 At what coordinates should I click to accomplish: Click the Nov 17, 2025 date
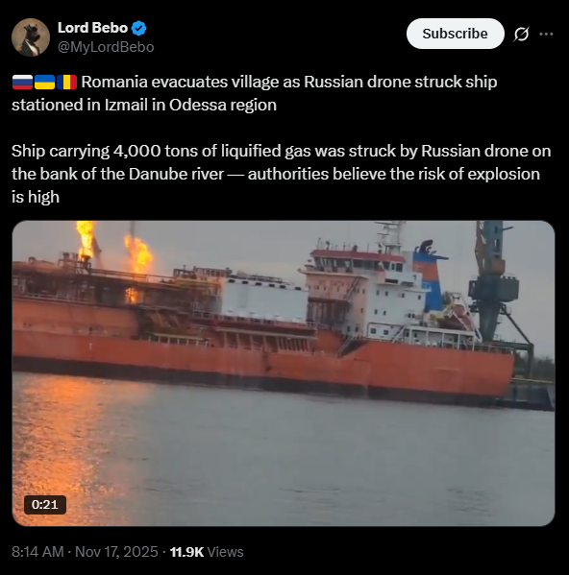point(116,552)
